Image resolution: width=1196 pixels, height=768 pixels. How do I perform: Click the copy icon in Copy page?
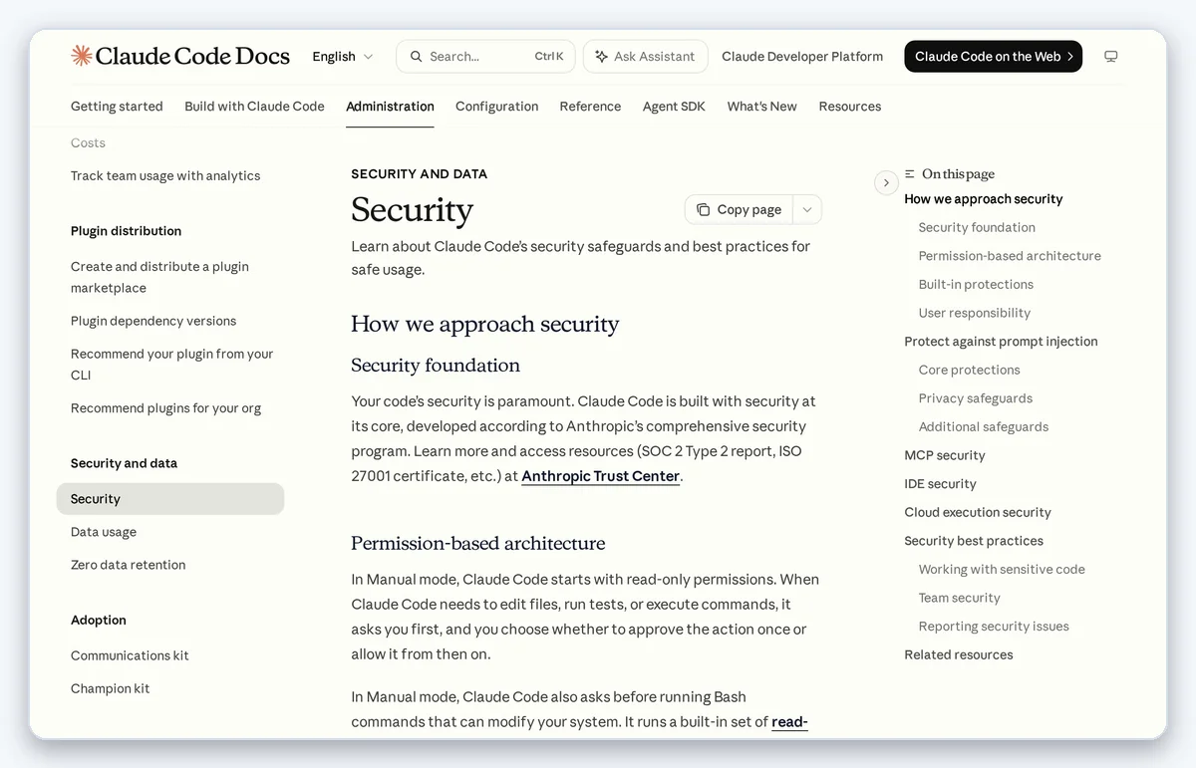(703, 209)
